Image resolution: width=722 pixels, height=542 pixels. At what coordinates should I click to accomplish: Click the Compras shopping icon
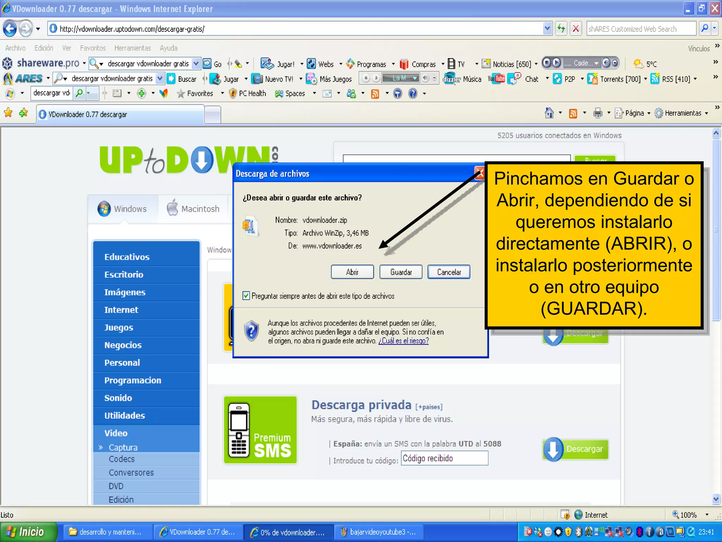[x=404, y=64]
